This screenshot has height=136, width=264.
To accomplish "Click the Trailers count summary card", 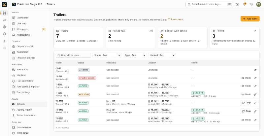I will tap(79, 38).
